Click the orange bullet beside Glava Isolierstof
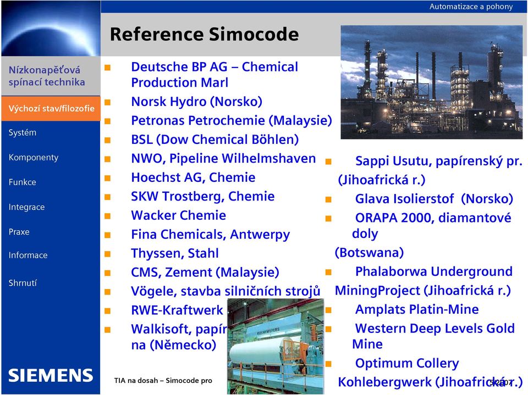The image size is (528, 395). 329,199
